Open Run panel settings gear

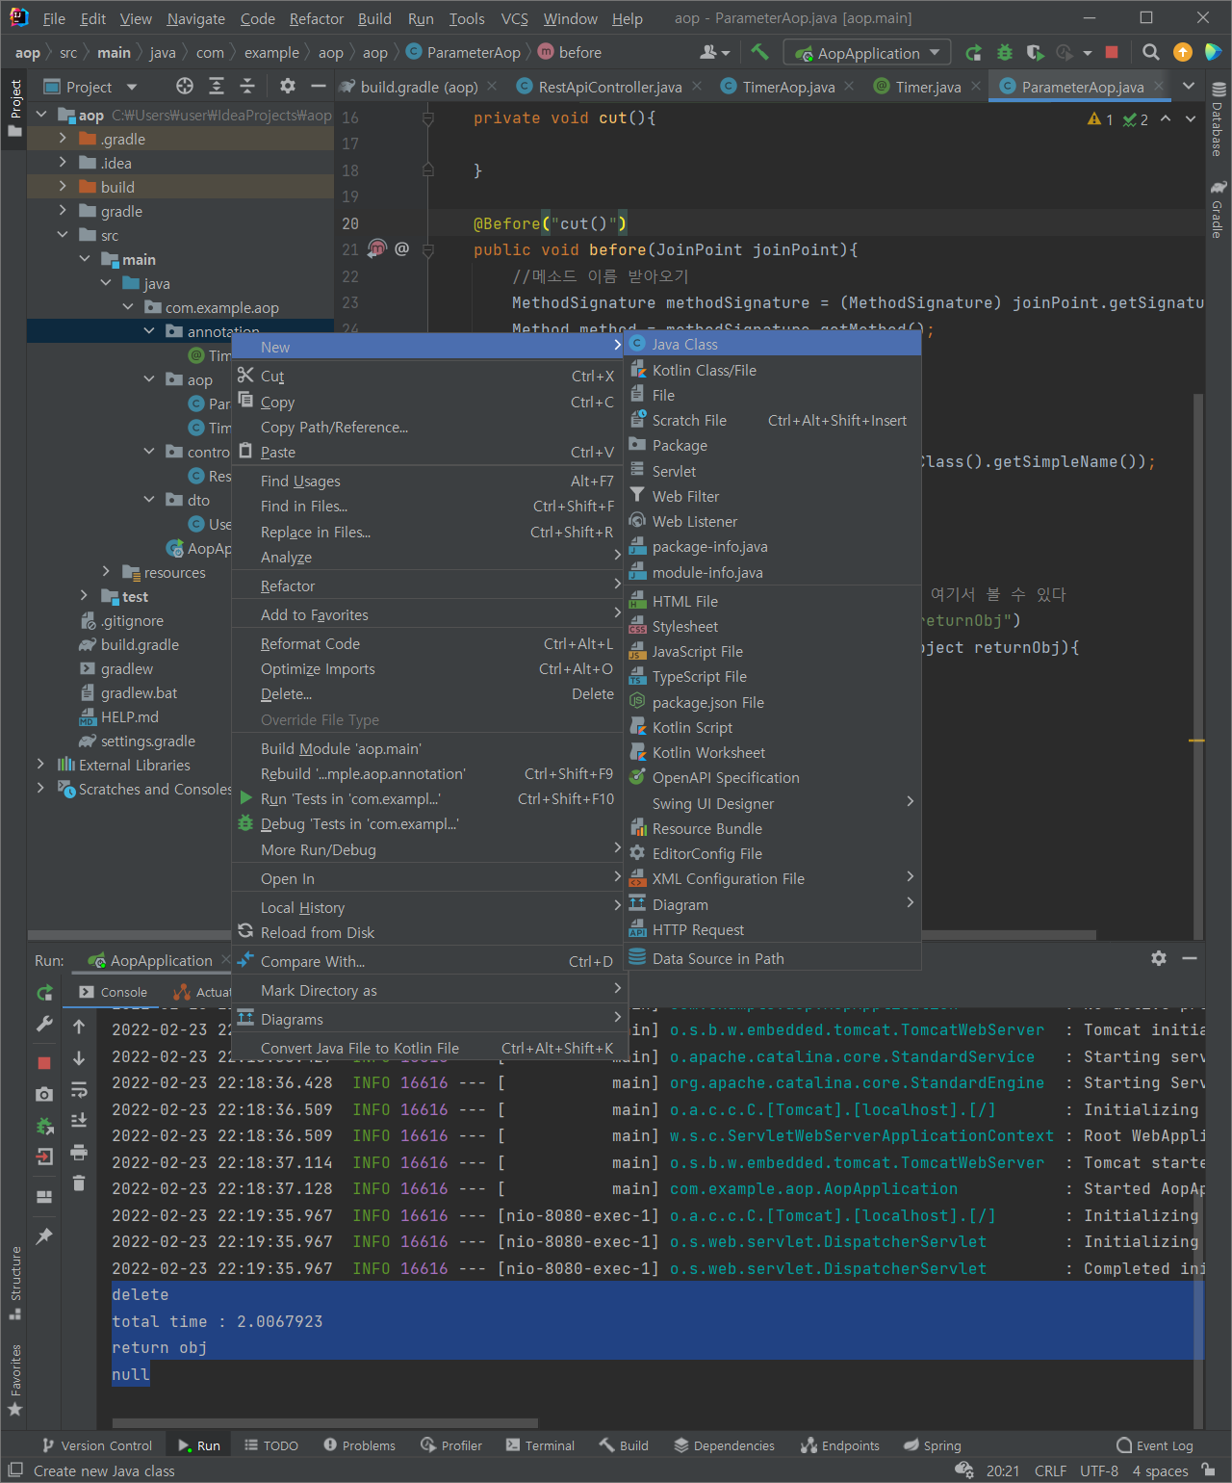tap(1159, 958)
